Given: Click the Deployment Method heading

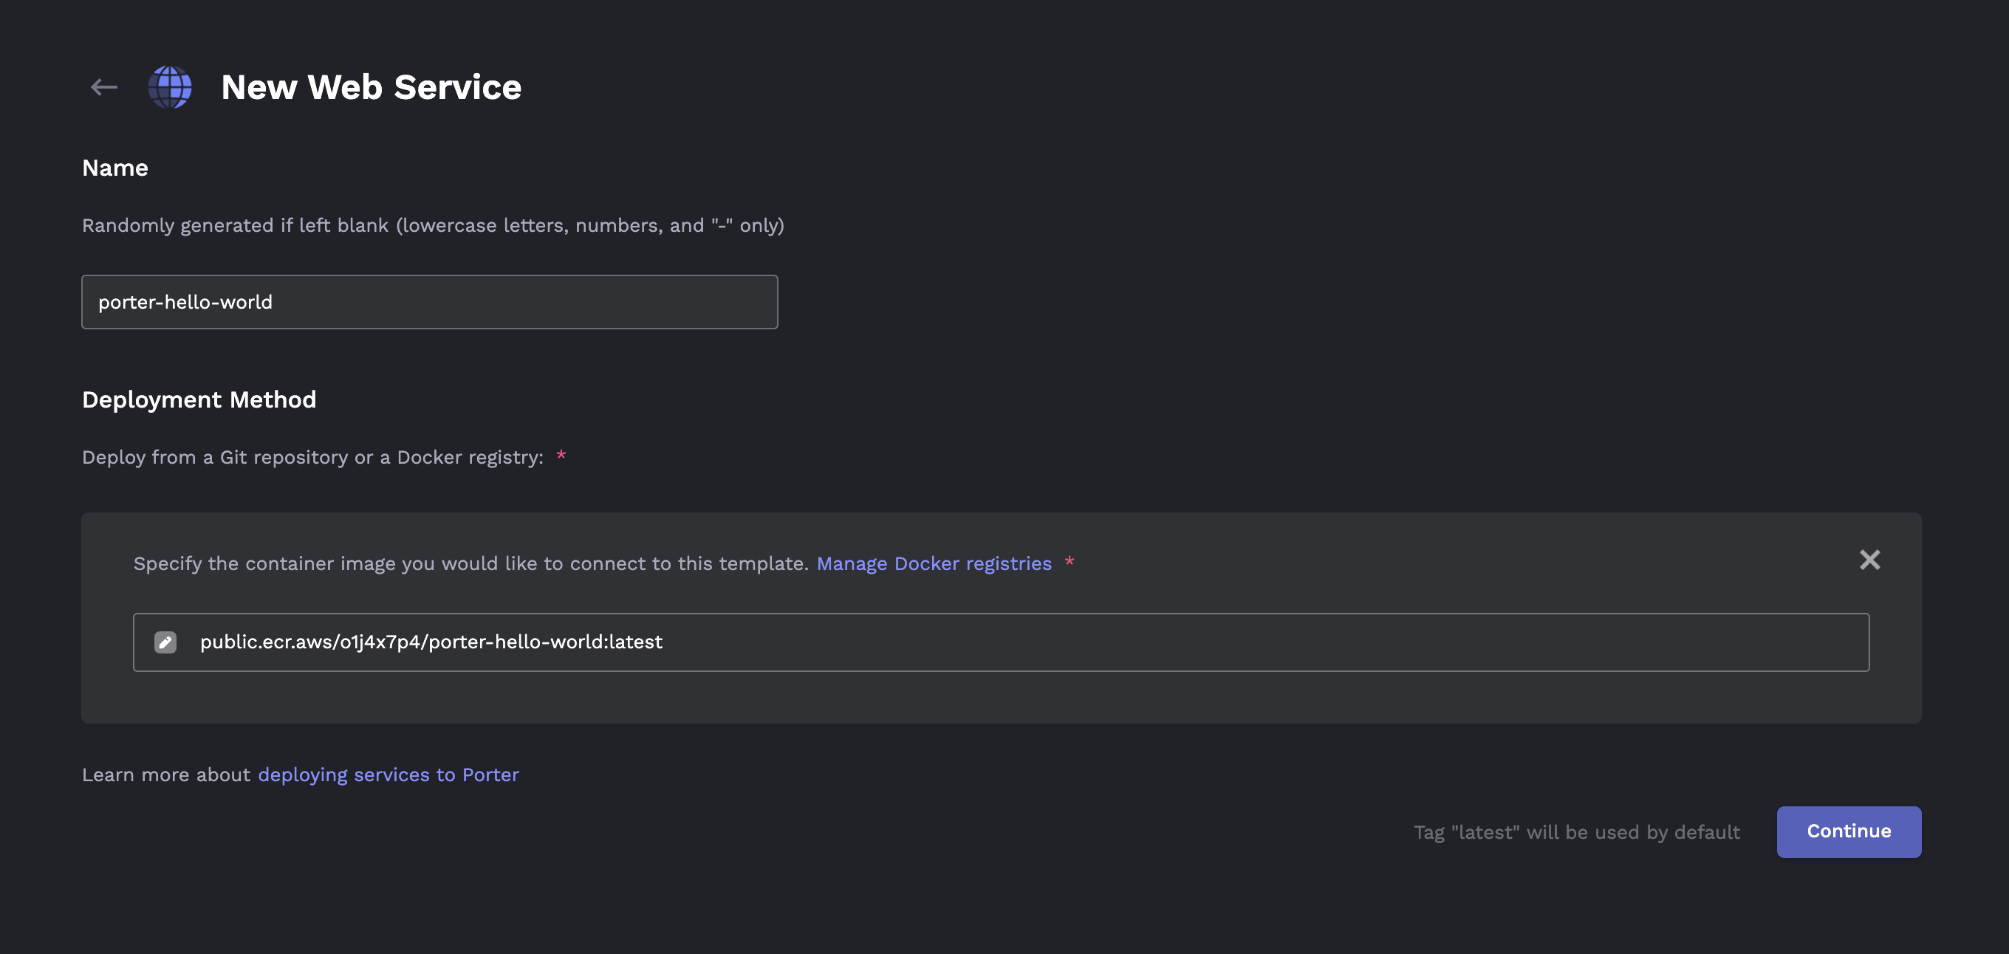Looking at the screenshot, I should [199, 400].
